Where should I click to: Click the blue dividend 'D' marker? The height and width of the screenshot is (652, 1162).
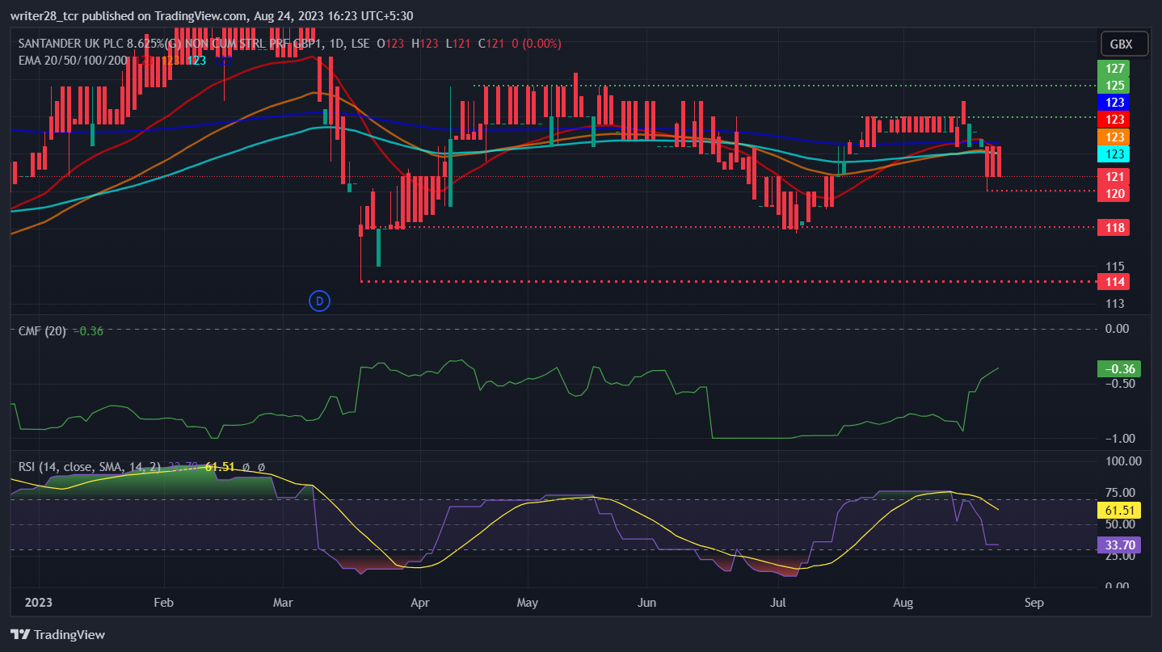pos(319,301)
